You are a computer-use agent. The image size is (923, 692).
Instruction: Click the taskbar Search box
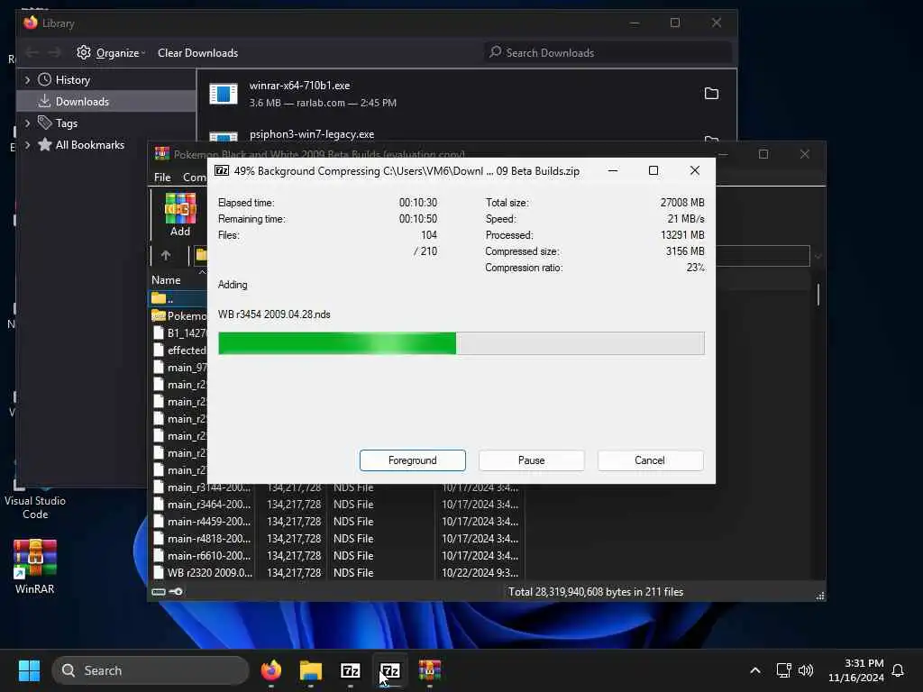pyautogui.click(x=151, y=670)
